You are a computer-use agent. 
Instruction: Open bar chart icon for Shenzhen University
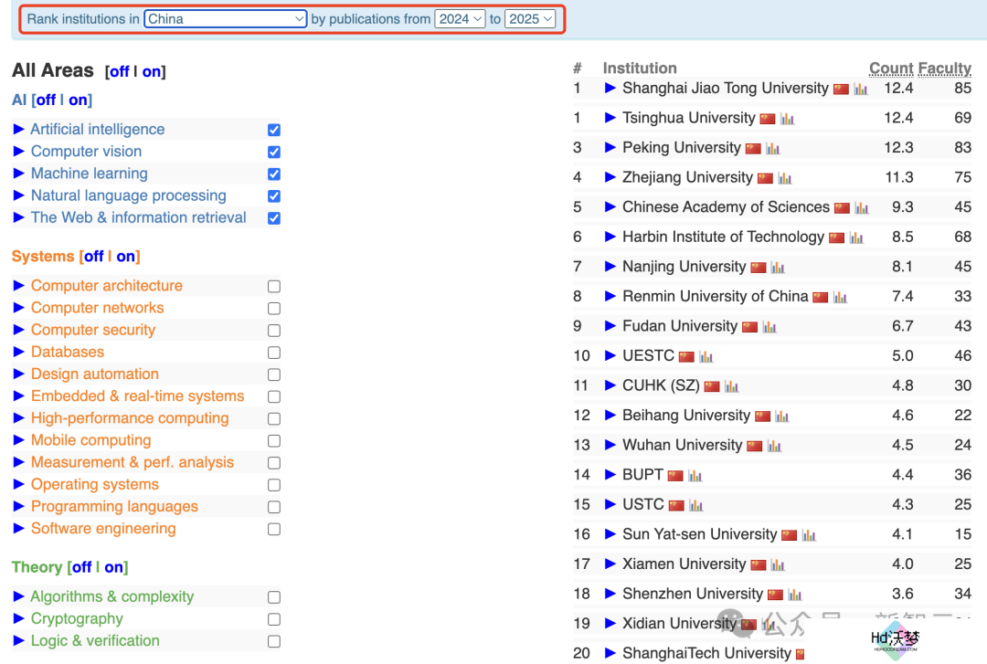pos(794,595)
